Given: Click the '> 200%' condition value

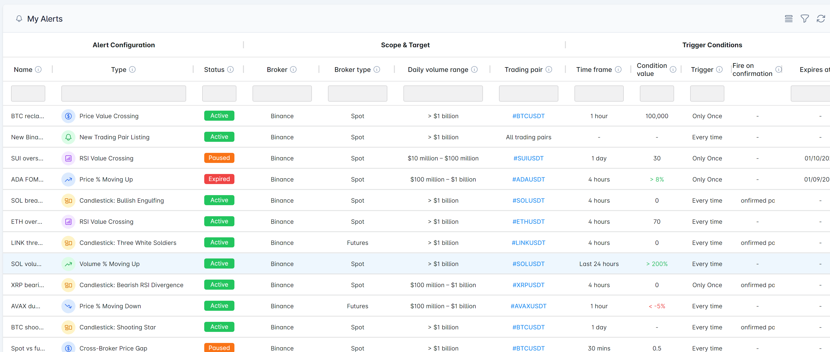Looking at the screenshot, I should click(657, 264).
